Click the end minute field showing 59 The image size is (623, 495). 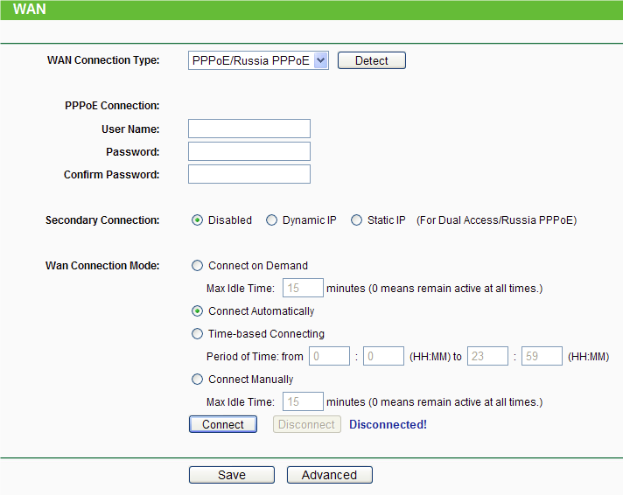542,356
